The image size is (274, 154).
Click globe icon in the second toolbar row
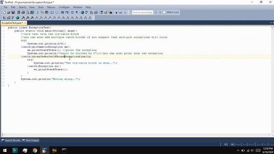18,18
